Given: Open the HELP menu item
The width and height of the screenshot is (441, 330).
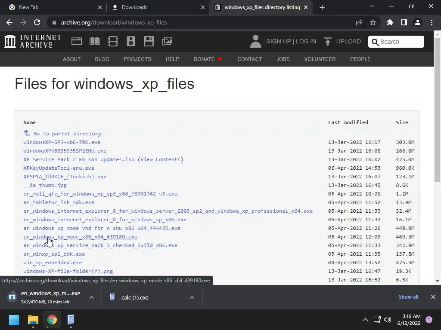Looking at the screenshot, I should point(172,59).
